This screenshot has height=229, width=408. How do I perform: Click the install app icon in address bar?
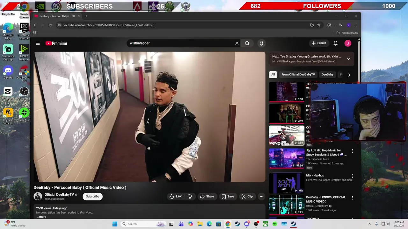312,25
